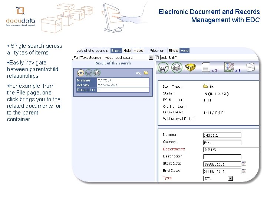This screenshot has width=267, height=200.
Task: Click the Move button for search results
Action: point(138,50)
